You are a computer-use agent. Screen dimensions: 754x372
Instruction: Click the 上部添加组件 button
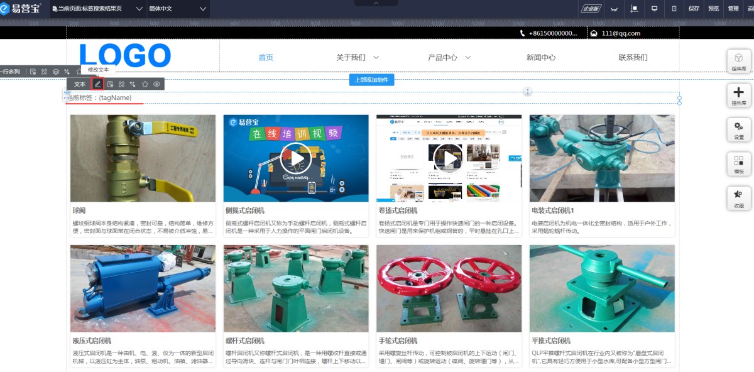pyautogui.click(x=371, y=80)
